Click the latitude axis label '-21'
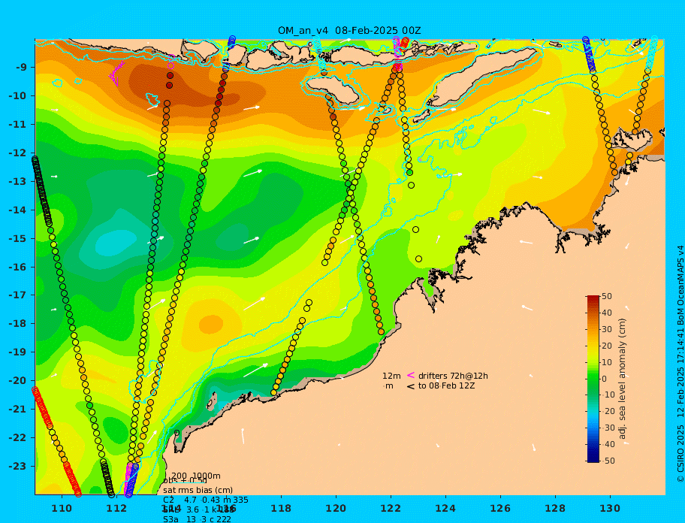The width and height of the screenshot is (685, 523). 18,409
